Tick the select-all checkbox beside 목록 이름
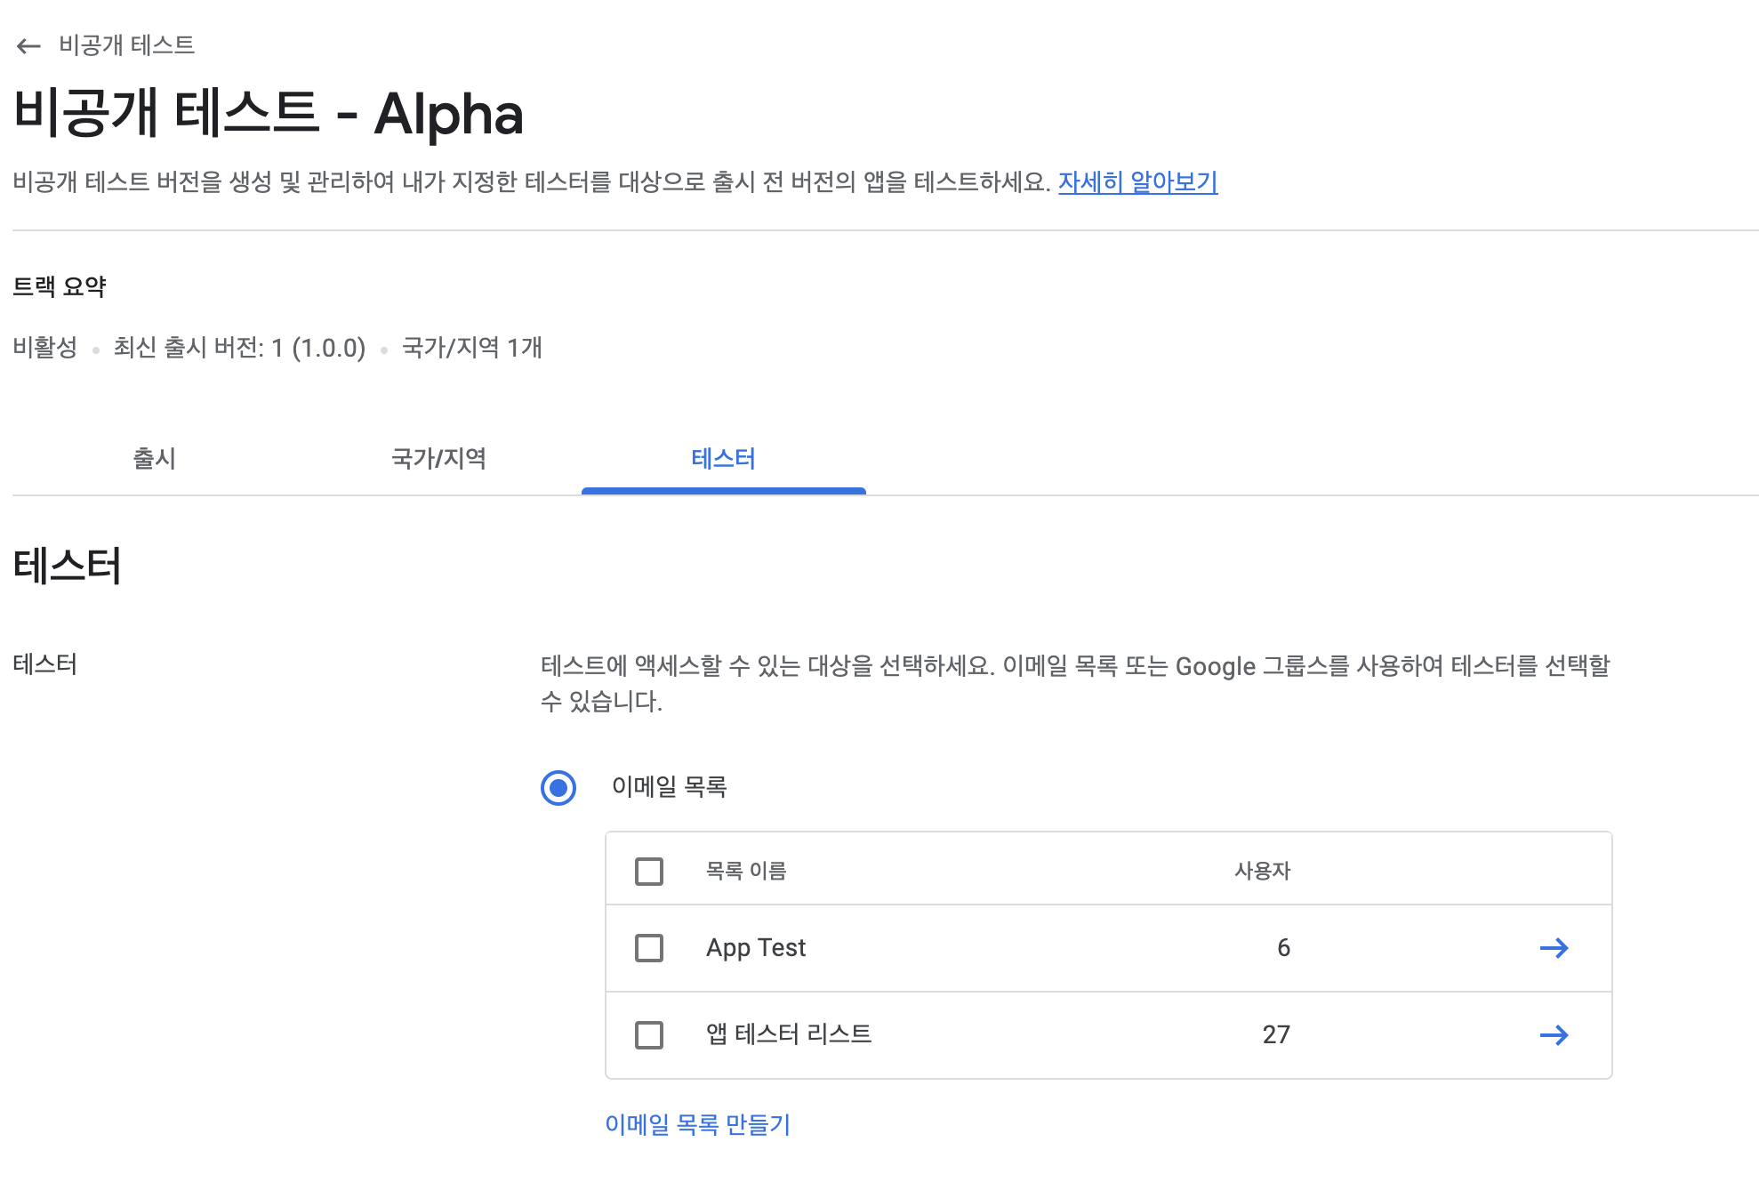 coord(649,872)
